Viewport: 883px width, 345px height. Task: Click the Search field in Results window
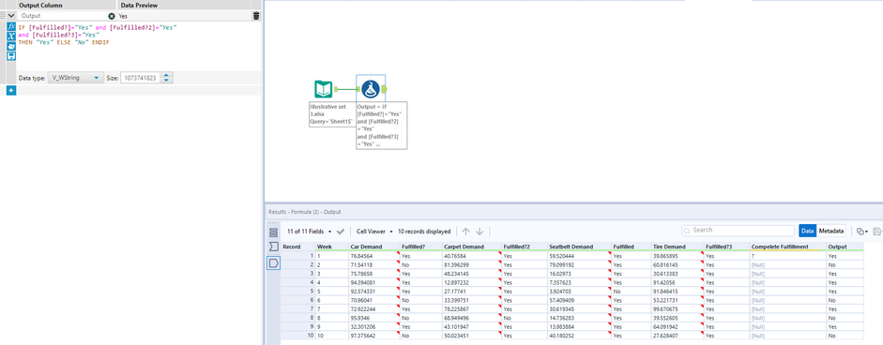point(738,231)
